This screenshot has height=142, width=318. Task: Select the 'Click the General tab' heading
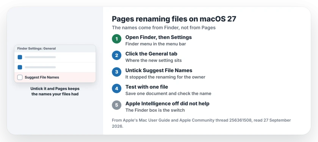click(151, 54)
